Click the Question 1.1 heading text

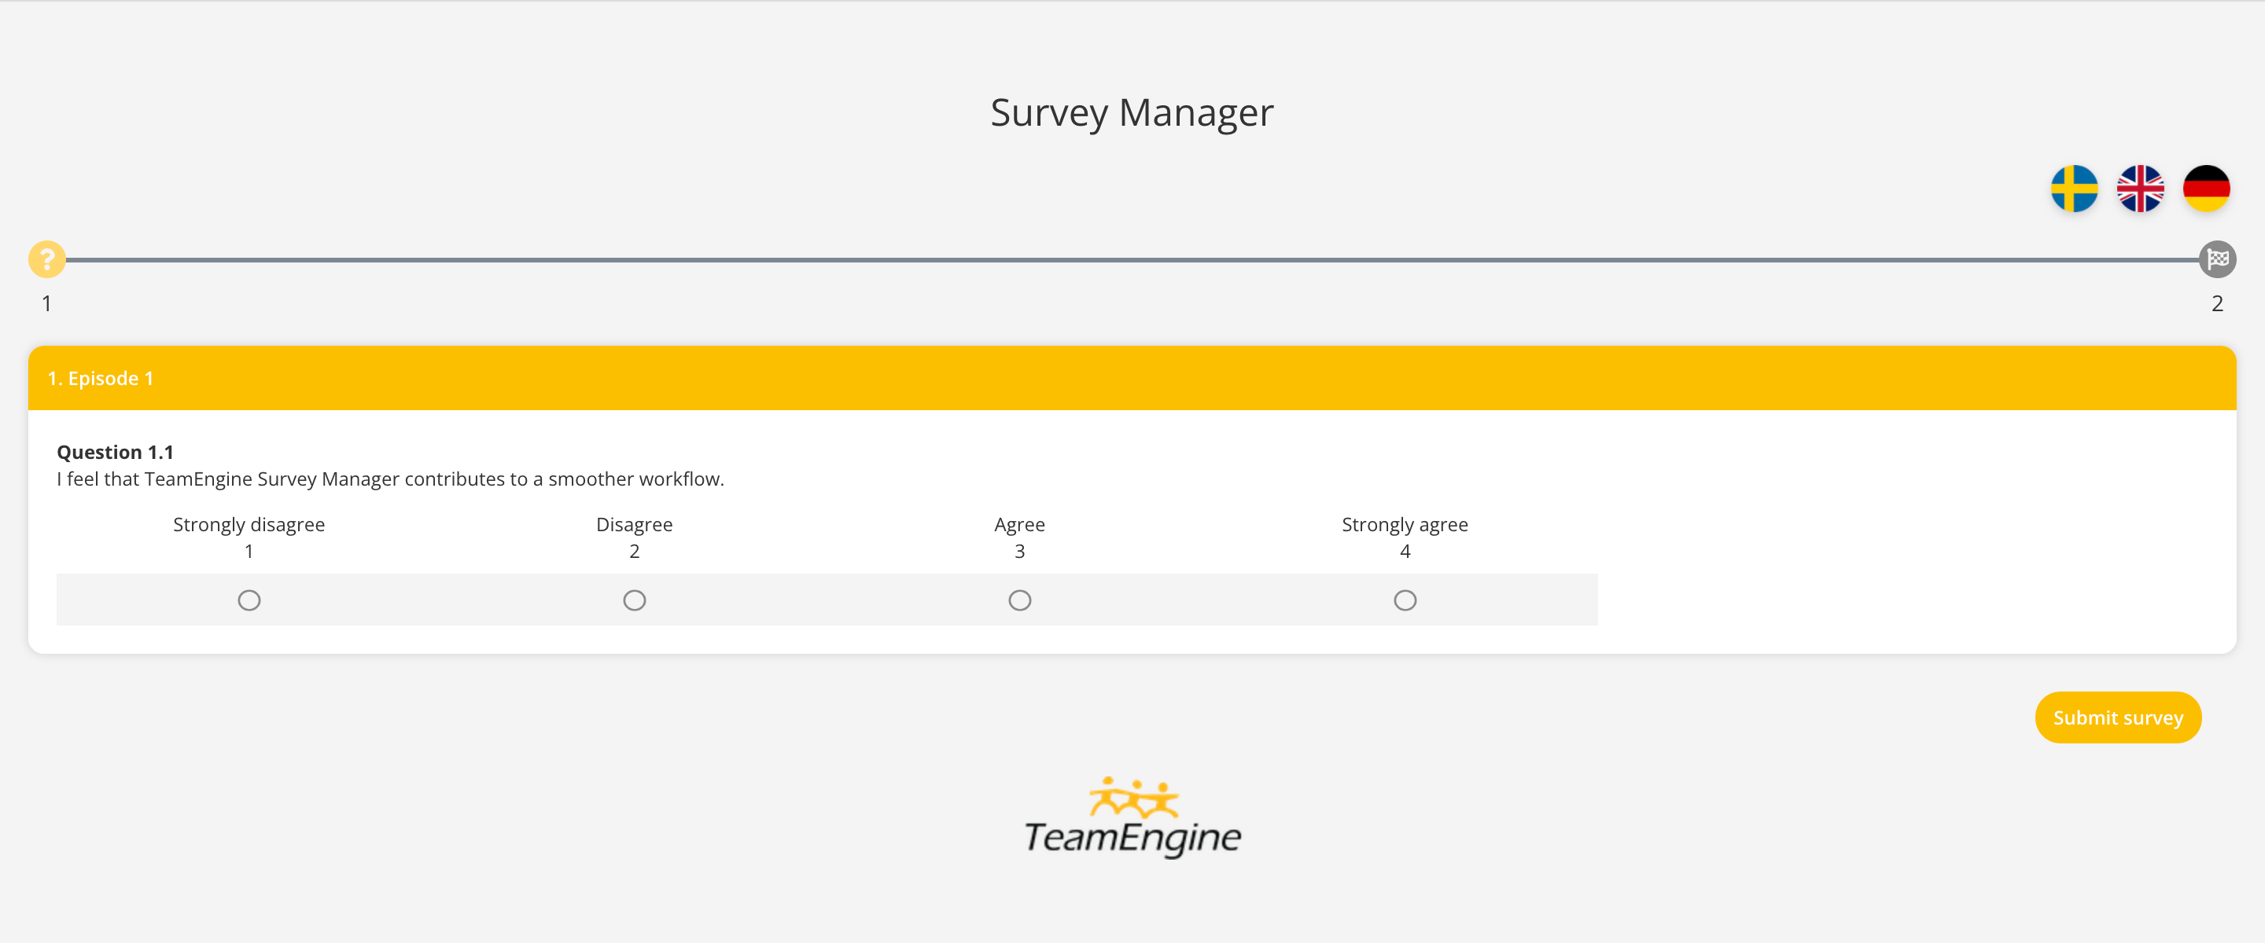(115, 452)
